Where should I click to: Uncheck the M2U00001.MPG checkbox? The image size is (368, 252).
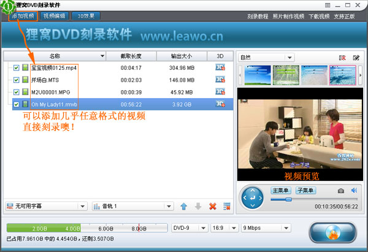coord(16,92)
